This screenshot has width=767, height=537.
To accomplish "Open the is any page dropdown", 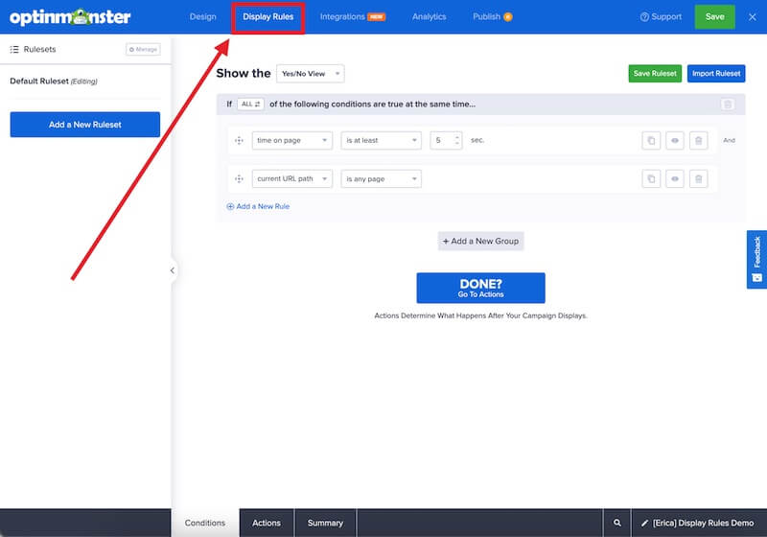I will [381, 179].
